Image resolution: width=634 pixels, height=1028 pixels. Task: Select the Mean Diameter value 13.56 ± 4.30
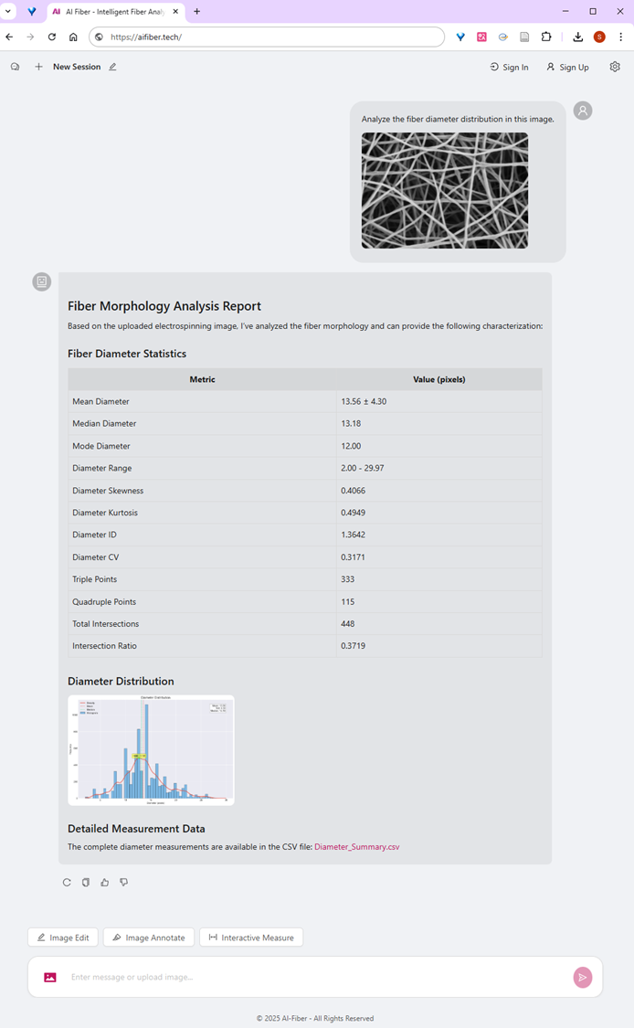point(364,401)
